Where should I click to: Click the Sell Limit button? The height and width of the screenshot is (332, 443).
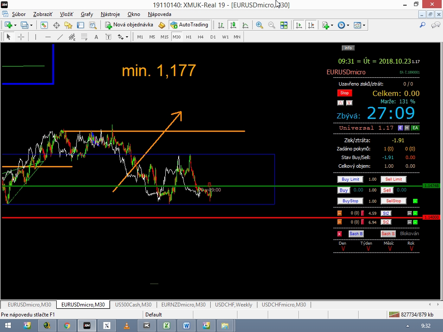pos(393,179)
